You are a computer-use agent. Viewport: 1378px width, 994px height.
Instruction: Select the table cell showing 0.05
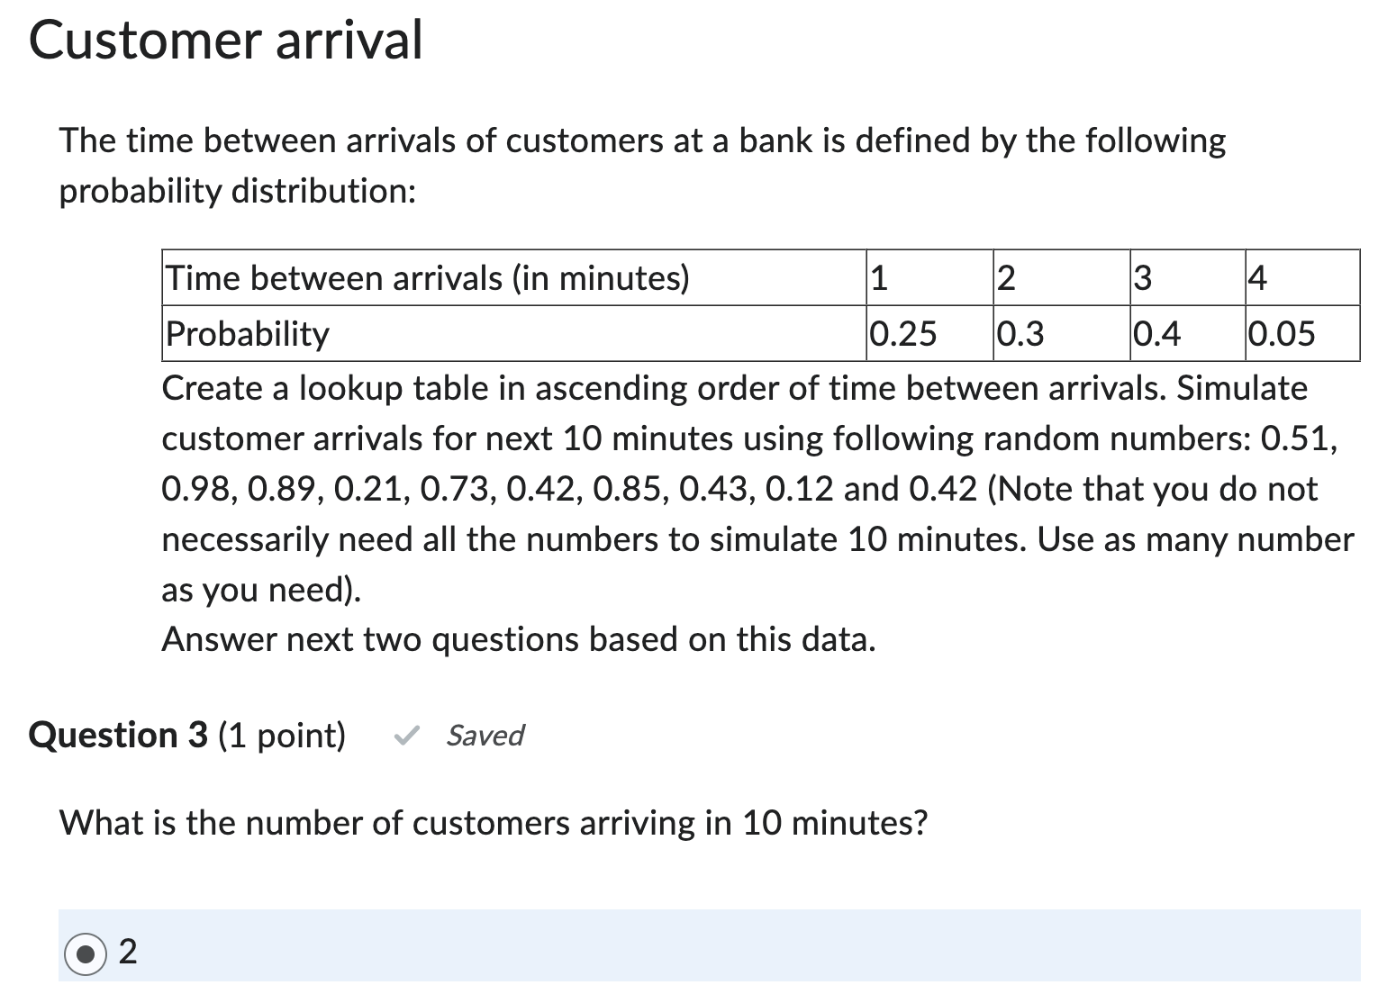click(x=1282, y=334)
